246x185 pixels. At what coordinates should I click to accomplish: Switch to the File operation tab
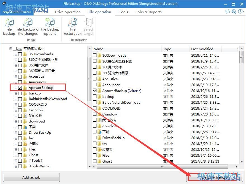100,12
